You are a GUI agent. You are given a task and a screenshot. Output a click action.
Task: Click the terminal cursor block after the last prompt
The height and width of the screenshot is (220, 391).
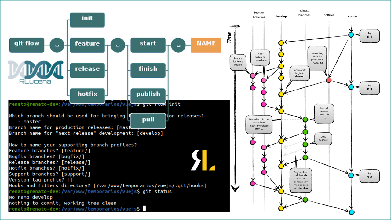coord(144,209)
